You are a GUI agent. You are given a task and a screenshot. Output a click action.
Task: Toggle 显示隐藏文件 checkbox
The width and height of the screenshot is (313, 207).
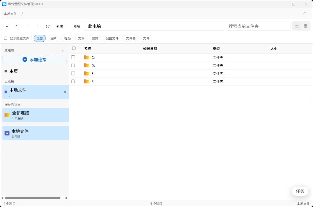pos(6,38)
